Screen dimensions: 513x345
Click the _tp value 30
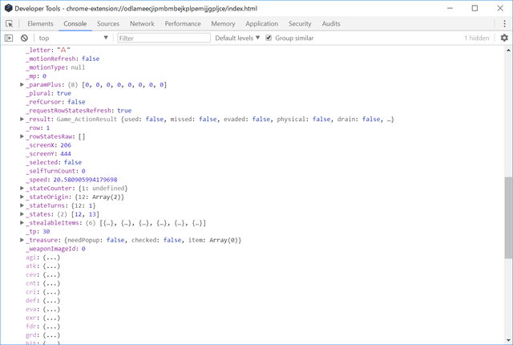point(46,231)
